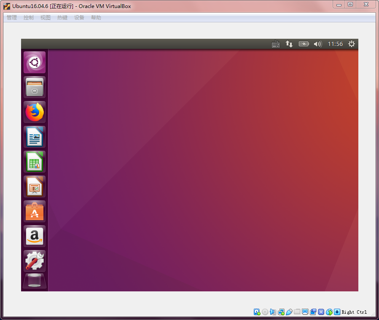379x320 pixels.
Task: Open the session power gear menu
Action: (x=352, y=44)
